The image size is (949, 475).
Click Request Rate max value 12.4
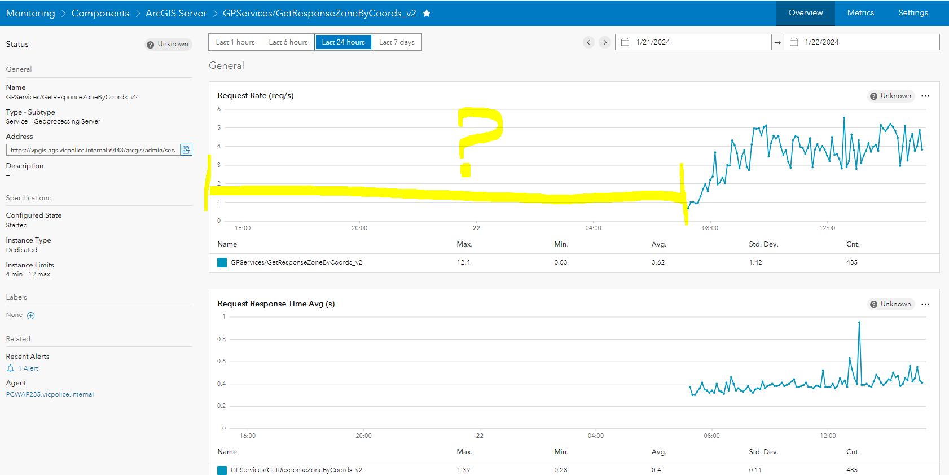(x=463, y=262)
